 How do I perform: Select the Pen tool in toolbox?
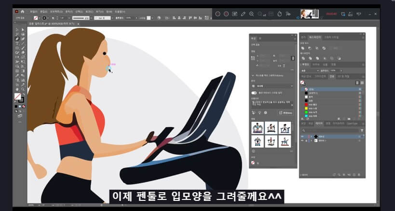[x=17, y=39]
